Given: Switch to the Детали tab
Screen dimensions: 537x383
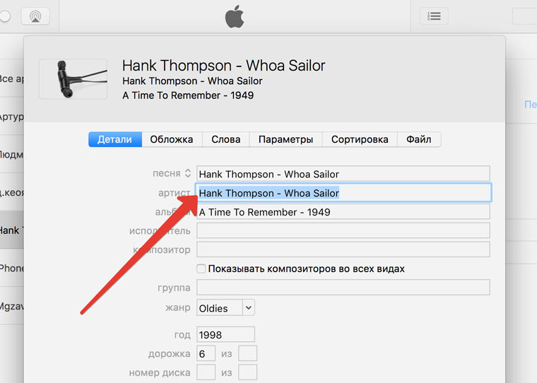Looking at the screenshot, I should (x=115, y=139).
